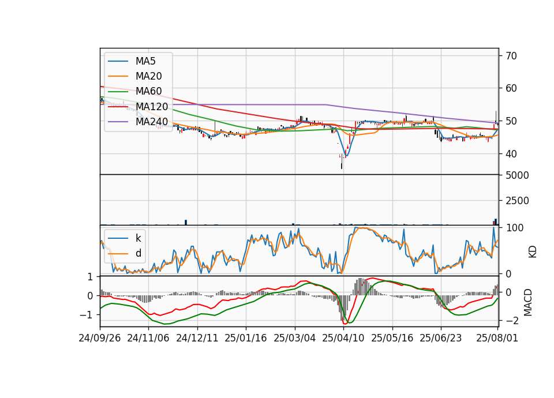Click the KD axis value 100
Image resolution: width=554 pixels, height=398 pixels.
point(514,228)
